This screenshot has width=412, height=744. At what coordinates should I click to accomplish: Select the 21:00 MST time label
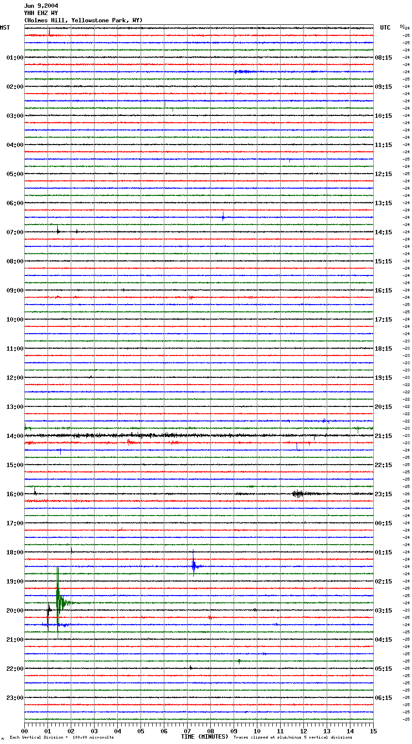(15, 640)
